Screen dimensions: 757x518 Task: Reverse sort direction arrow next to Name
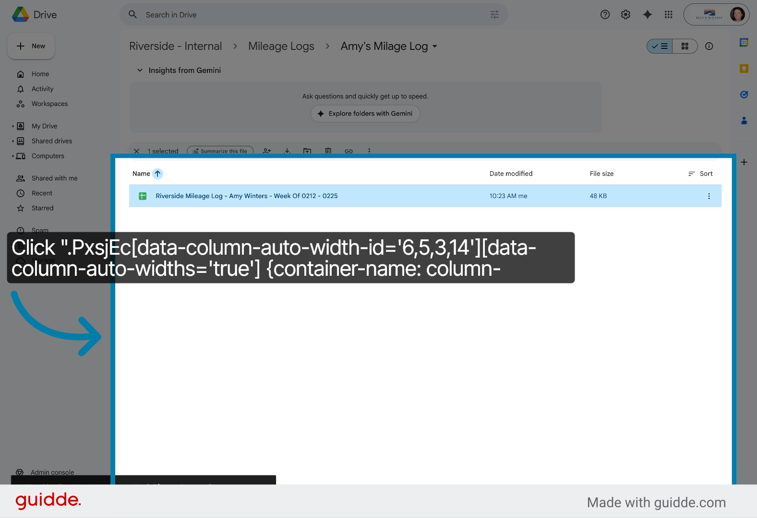click(157, 174)
